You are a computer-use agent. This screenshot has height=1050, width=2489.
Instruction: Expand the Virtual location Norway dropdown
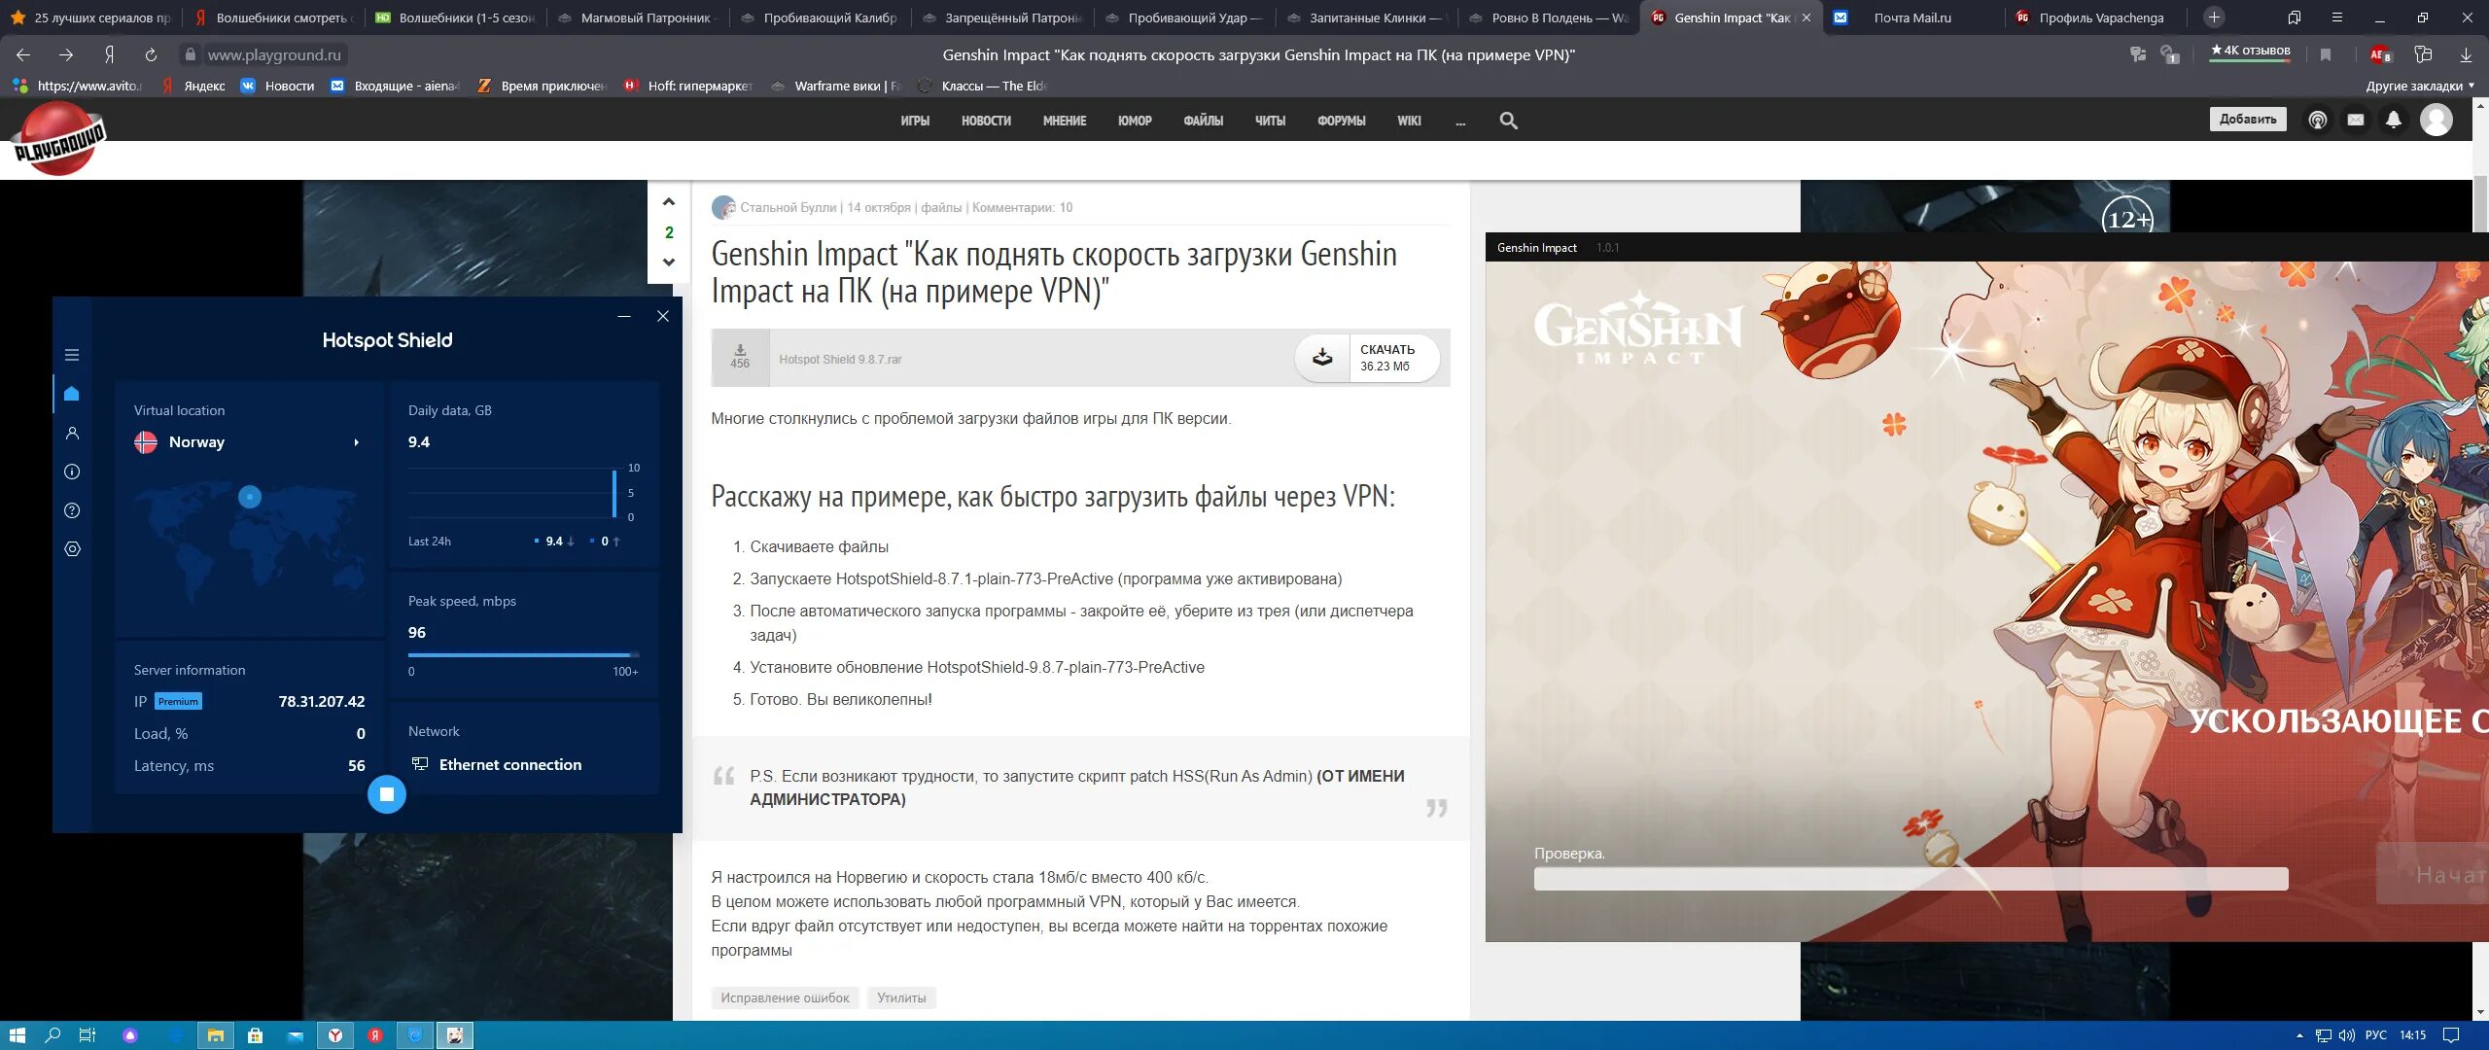pyautogui.click(x=356, y=441)
